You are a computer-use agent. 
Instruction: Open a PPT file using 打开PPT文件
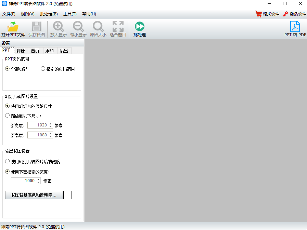13,29
